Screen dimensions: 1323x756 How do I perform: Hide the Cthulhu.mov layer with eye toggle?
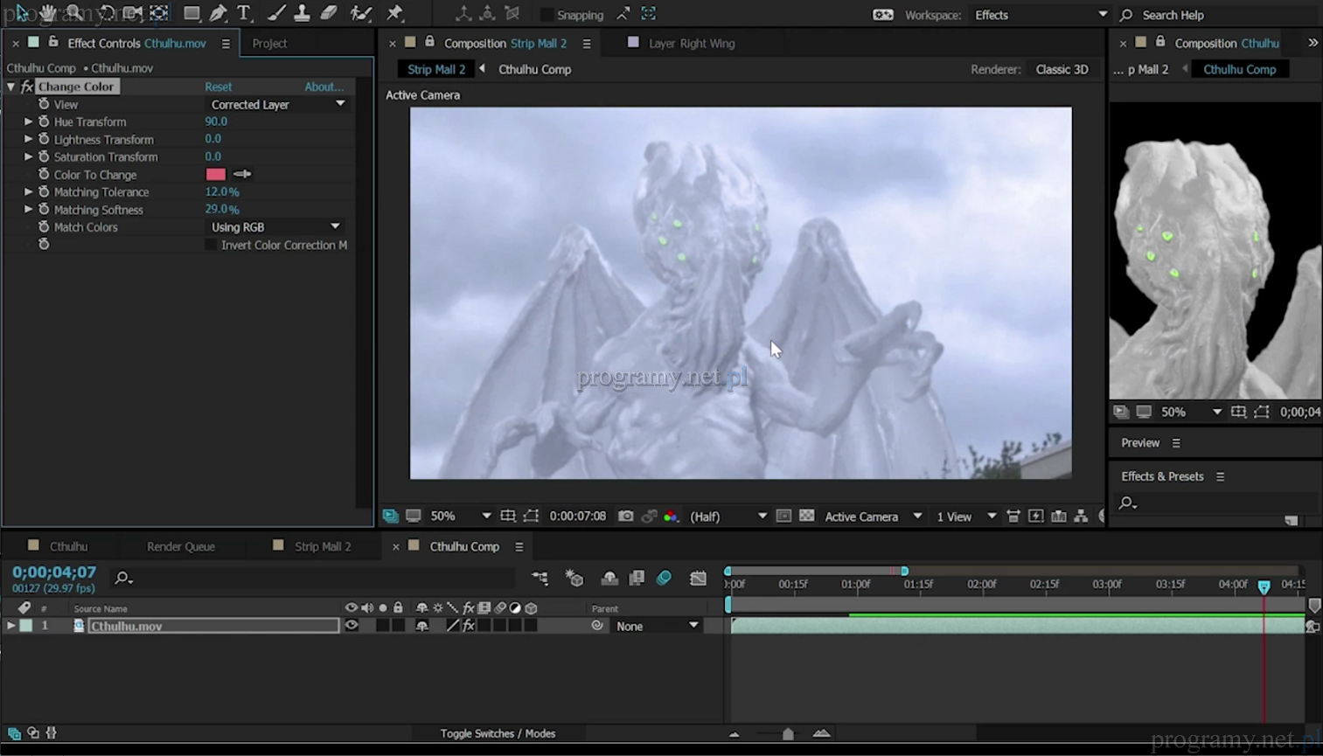click(x=352, y=626)
